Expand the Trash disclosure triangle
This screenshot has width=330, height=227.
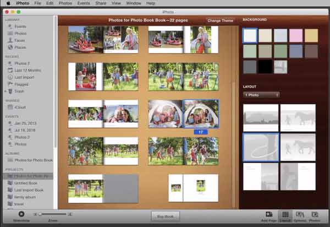coord(5,91)
